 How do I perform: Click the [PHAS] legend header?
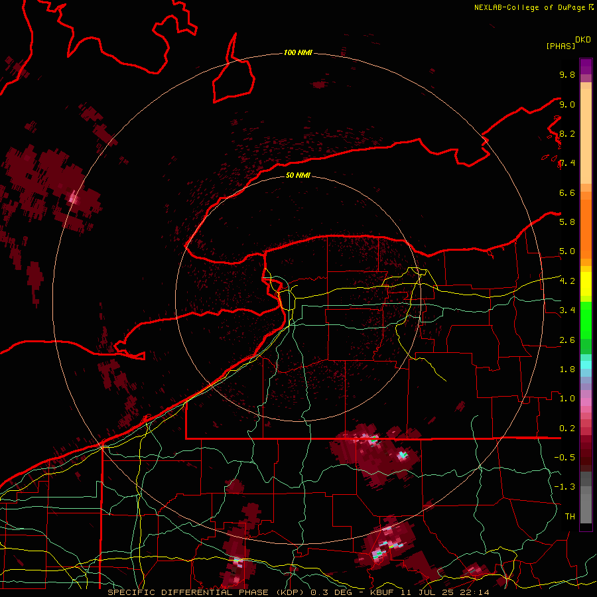coord(561,46)
